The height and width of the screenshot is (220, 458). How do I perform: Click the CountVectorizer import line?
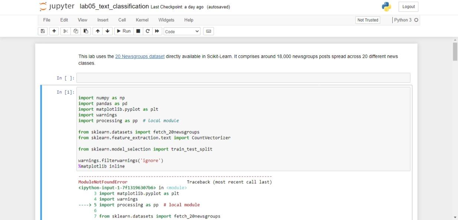coord(154,138)
